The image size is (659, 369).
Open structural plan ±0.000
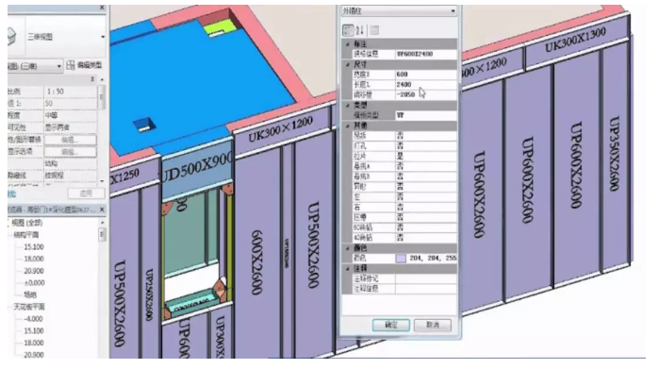34,283
